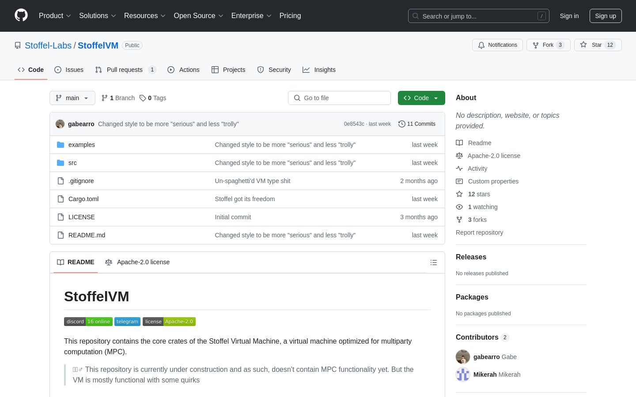Open the StoffelVM repository link
Viewport: 636px width, 397px height.
pyautogui.click(x=98, y=45)
